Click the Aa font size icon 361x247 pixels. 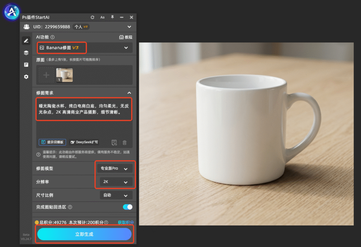103,17
